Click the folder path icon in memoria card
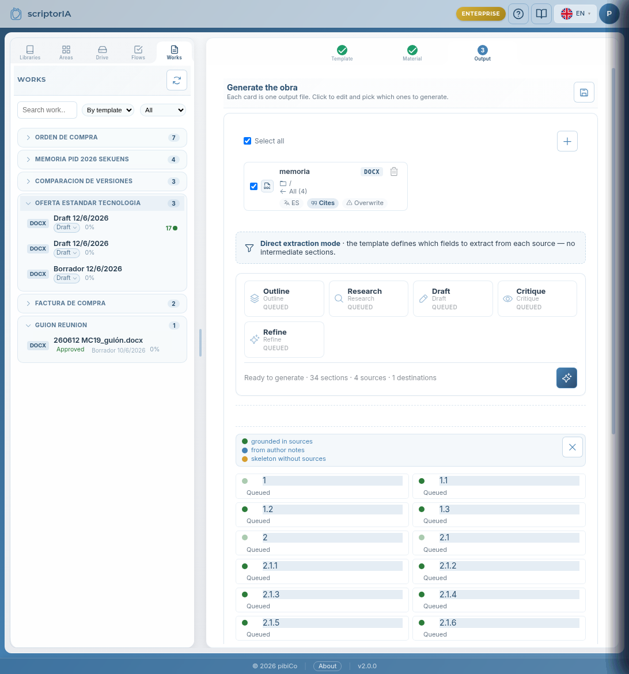629x674 pixels. [283, 183]
